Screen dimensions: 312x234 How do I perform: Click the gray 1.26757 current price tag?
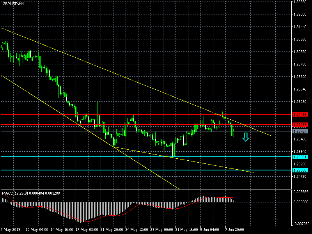[300, 131]
